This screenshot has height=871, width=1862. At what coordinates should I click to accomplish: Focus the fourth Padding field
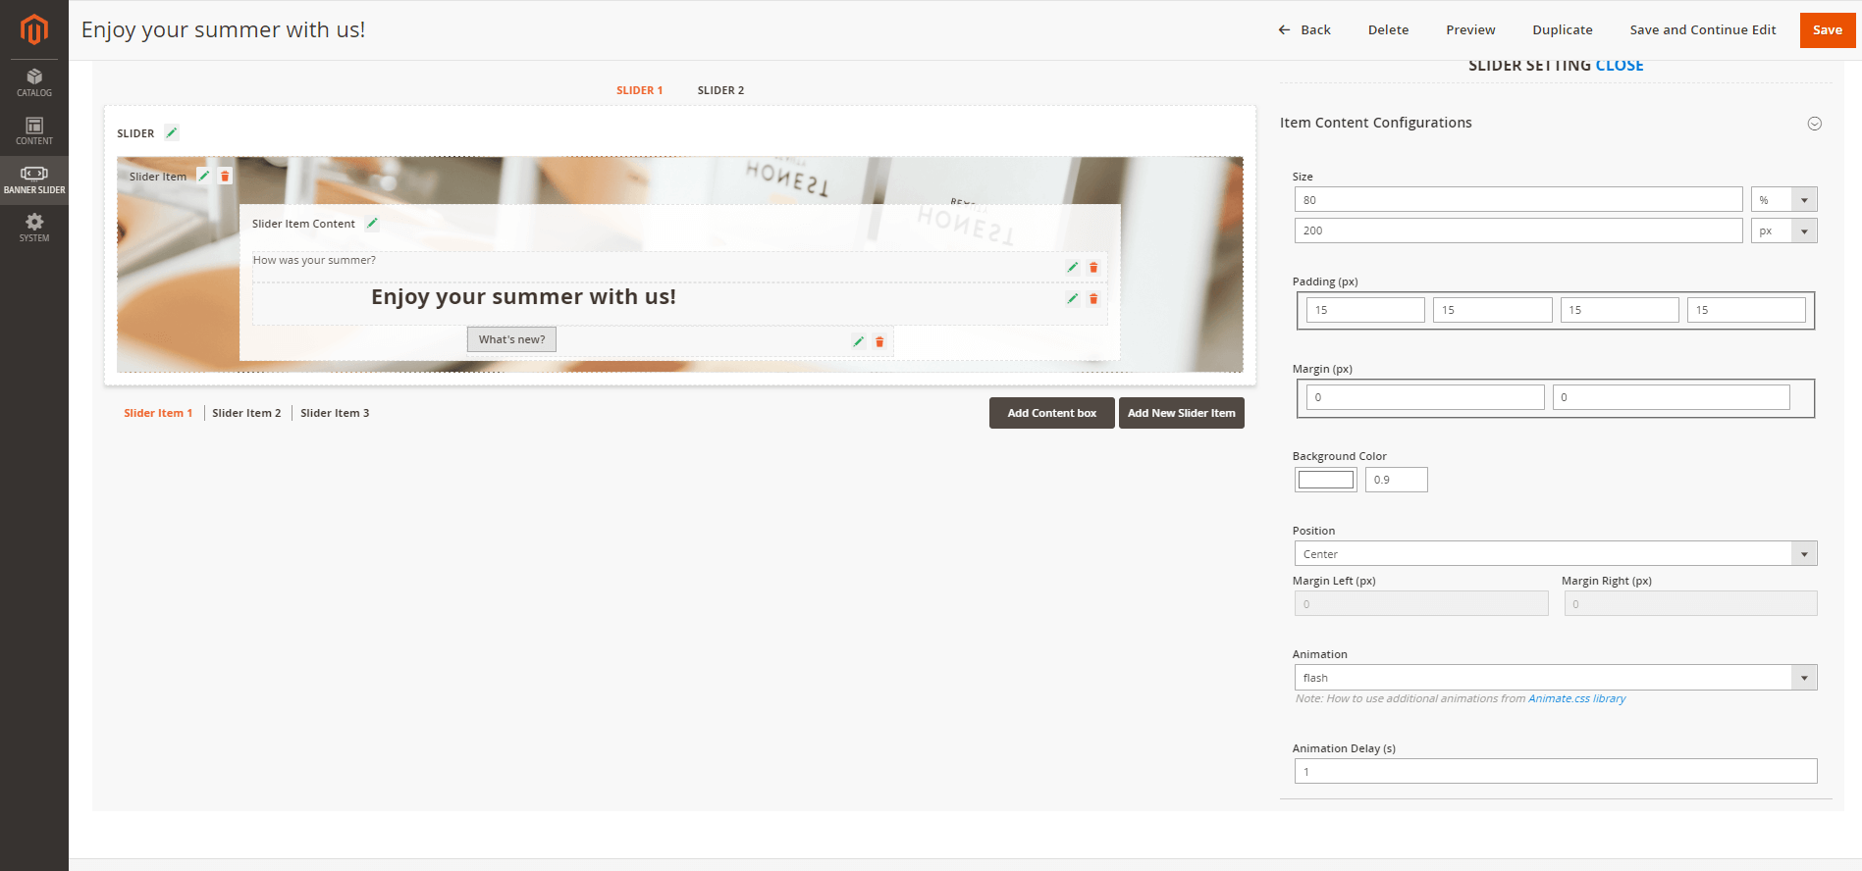pos(1746,310)
